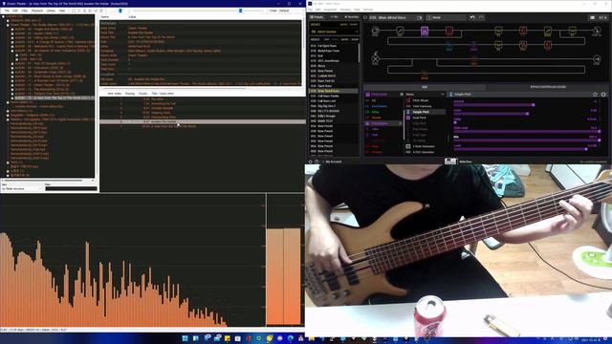Open the View menu in foobar2000
This screenshot has height=344, width=612.
click(x=25, y=11)
